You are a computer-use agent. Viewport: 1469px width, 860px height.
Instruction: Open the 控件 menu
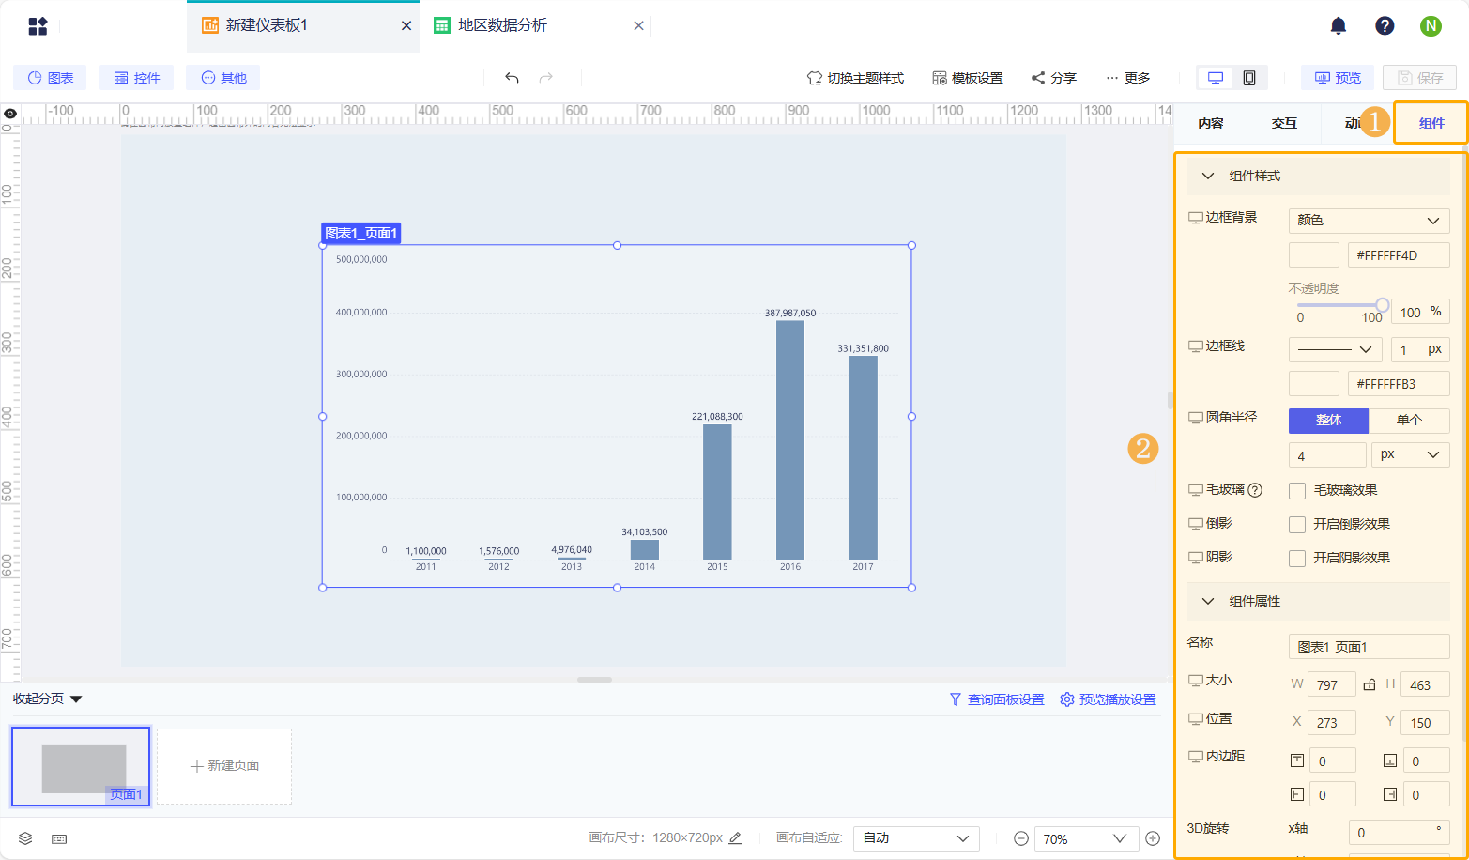click(137, 78)
